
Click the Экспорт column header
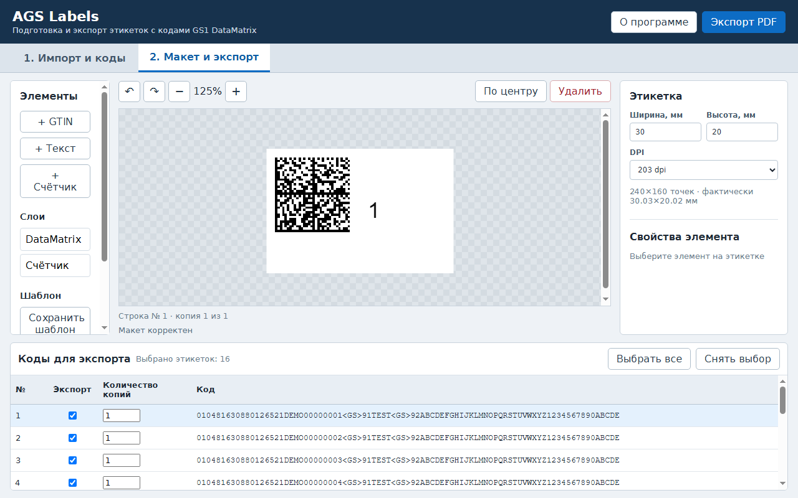[x=72, y=390]
